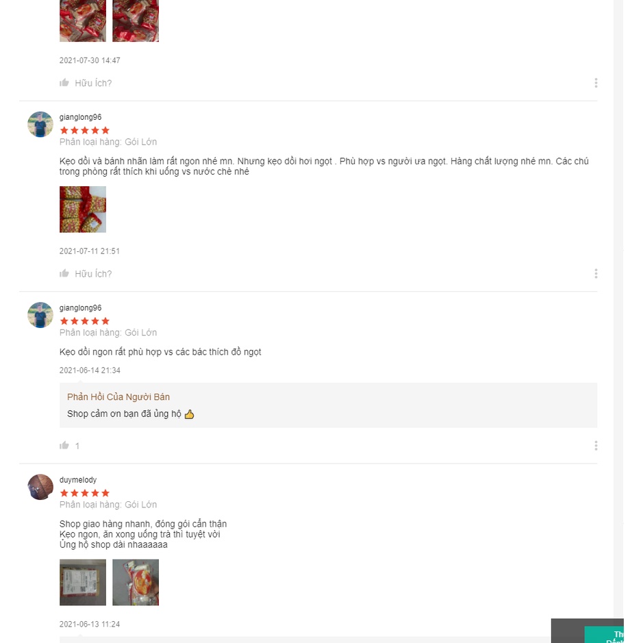The image size is (643, 643).
Task: Open three-dot menu for the 2021-06-14 review
Action: point(596,446)
